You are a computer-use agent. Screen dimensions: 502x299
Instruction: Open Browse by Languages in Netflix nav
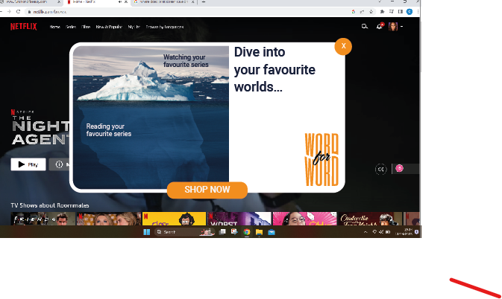pos(165,27)
